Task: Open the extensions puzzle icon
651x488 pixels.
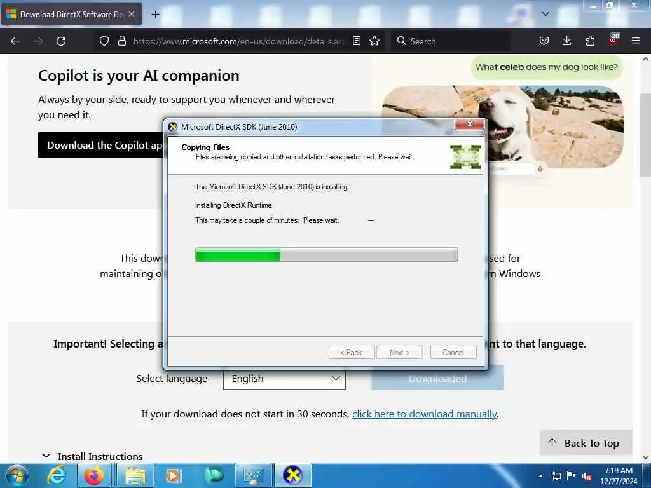Action: (x=590, y=41)
